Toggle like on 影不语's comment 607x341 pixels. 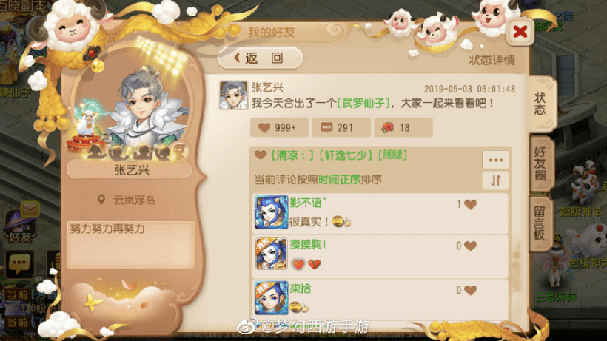pyautogui.click(x=470, y=204)
